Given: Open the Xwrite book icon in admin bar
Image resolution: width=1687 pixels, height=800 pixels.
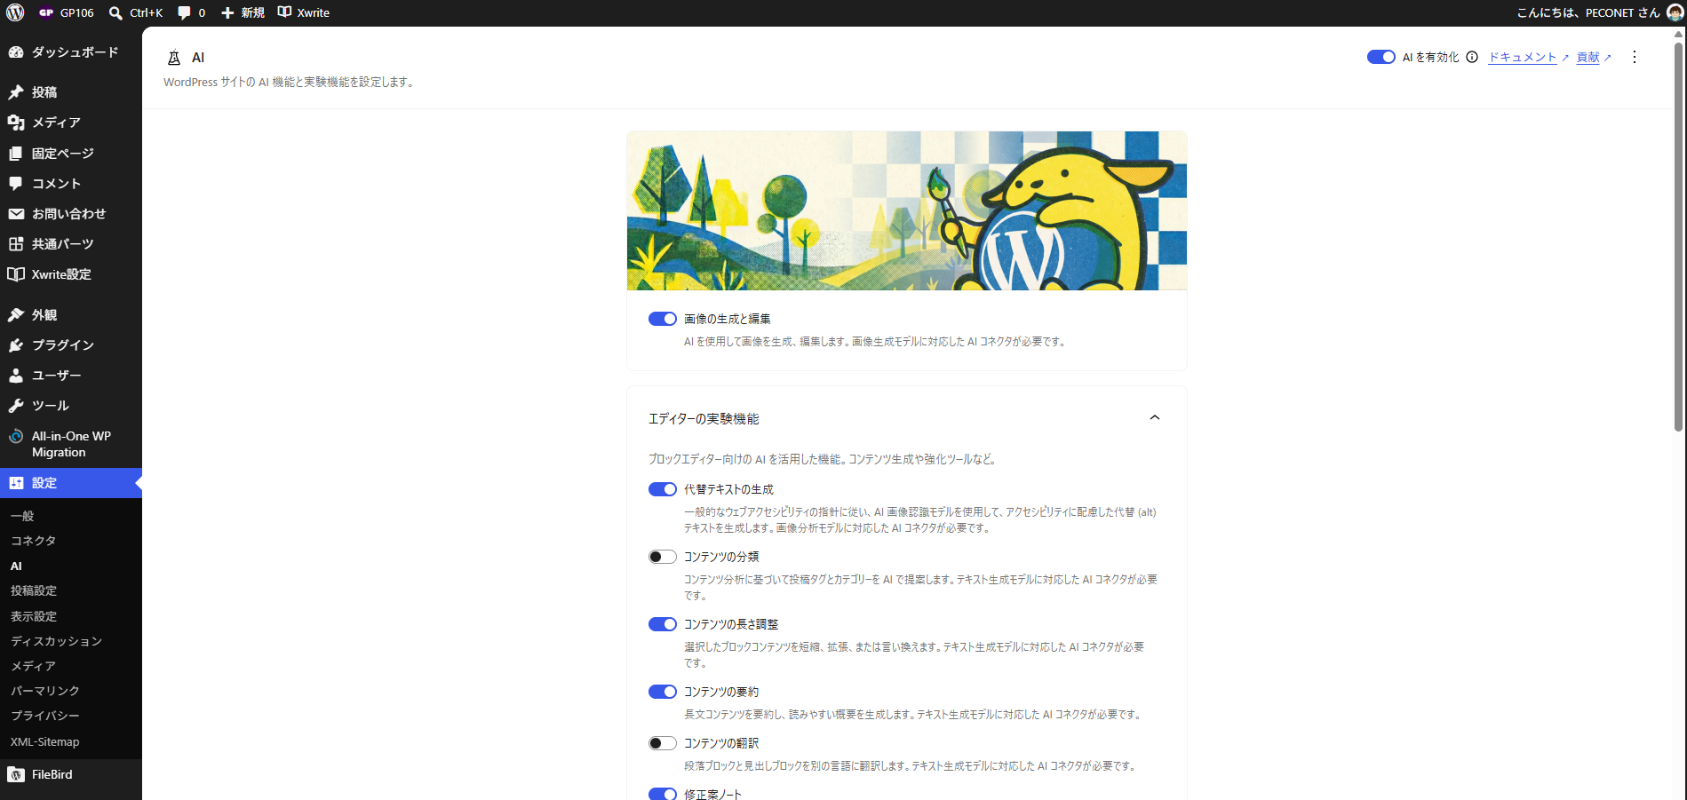Looking at the screenshot, I should [x=284, y=12].
